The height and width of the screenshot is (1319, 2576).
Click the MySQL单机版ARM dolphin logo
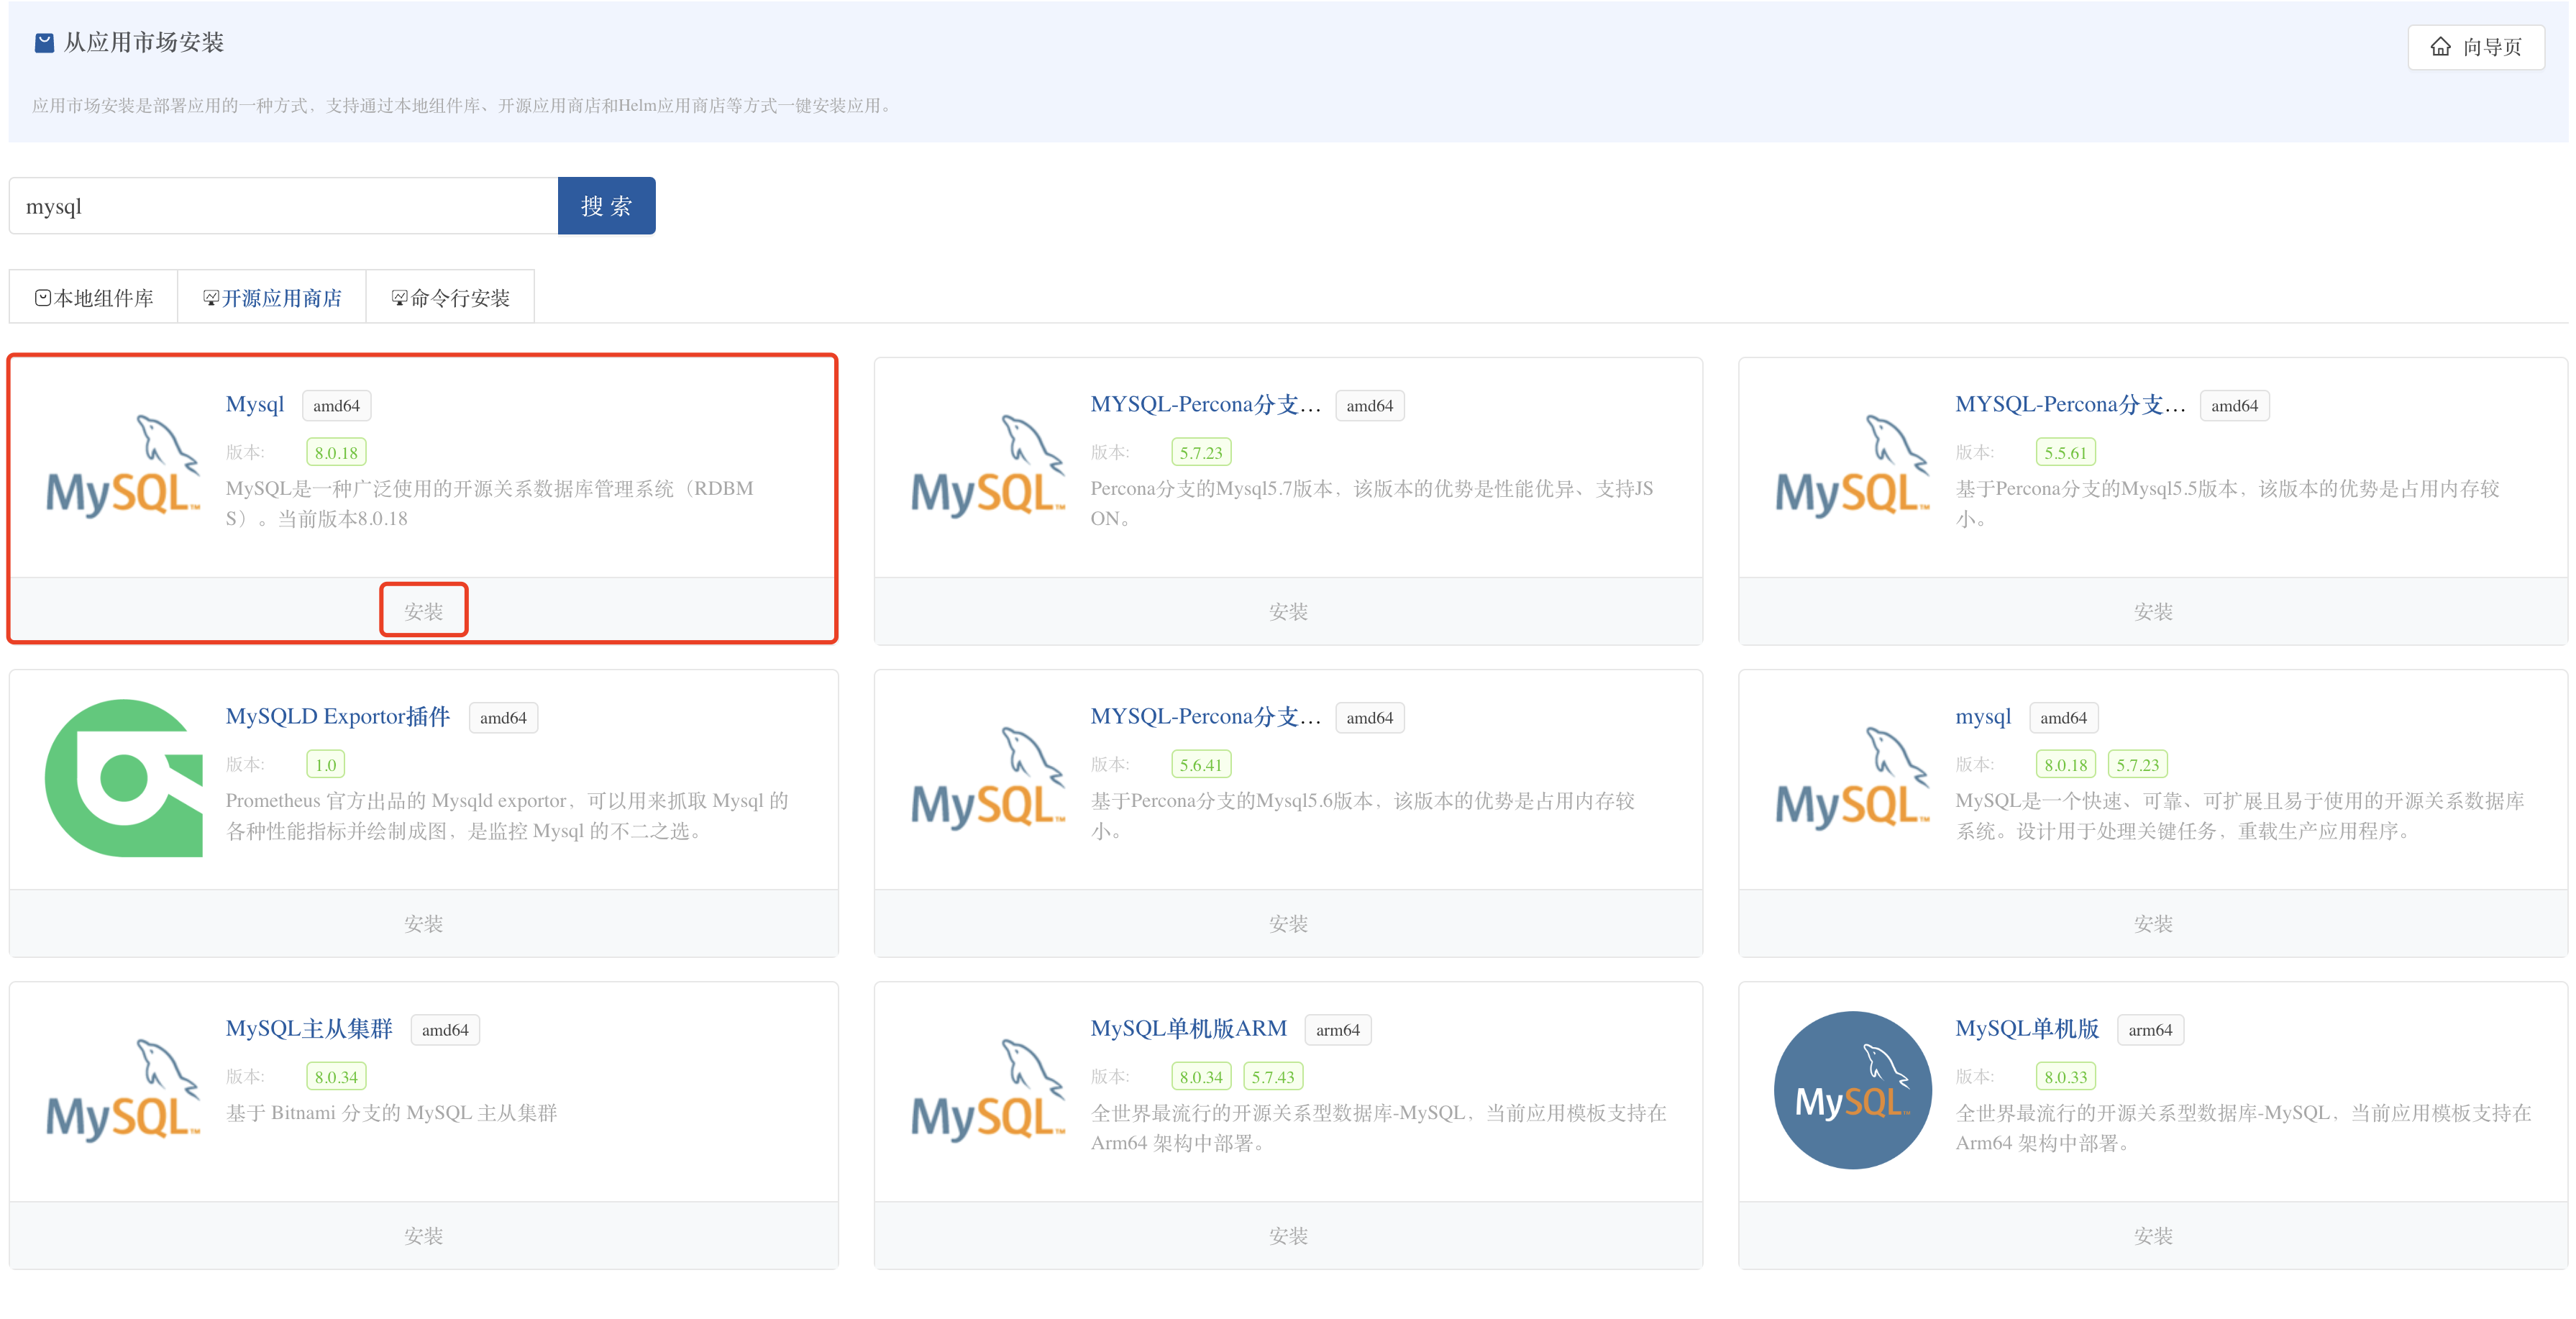[988, 1090]
